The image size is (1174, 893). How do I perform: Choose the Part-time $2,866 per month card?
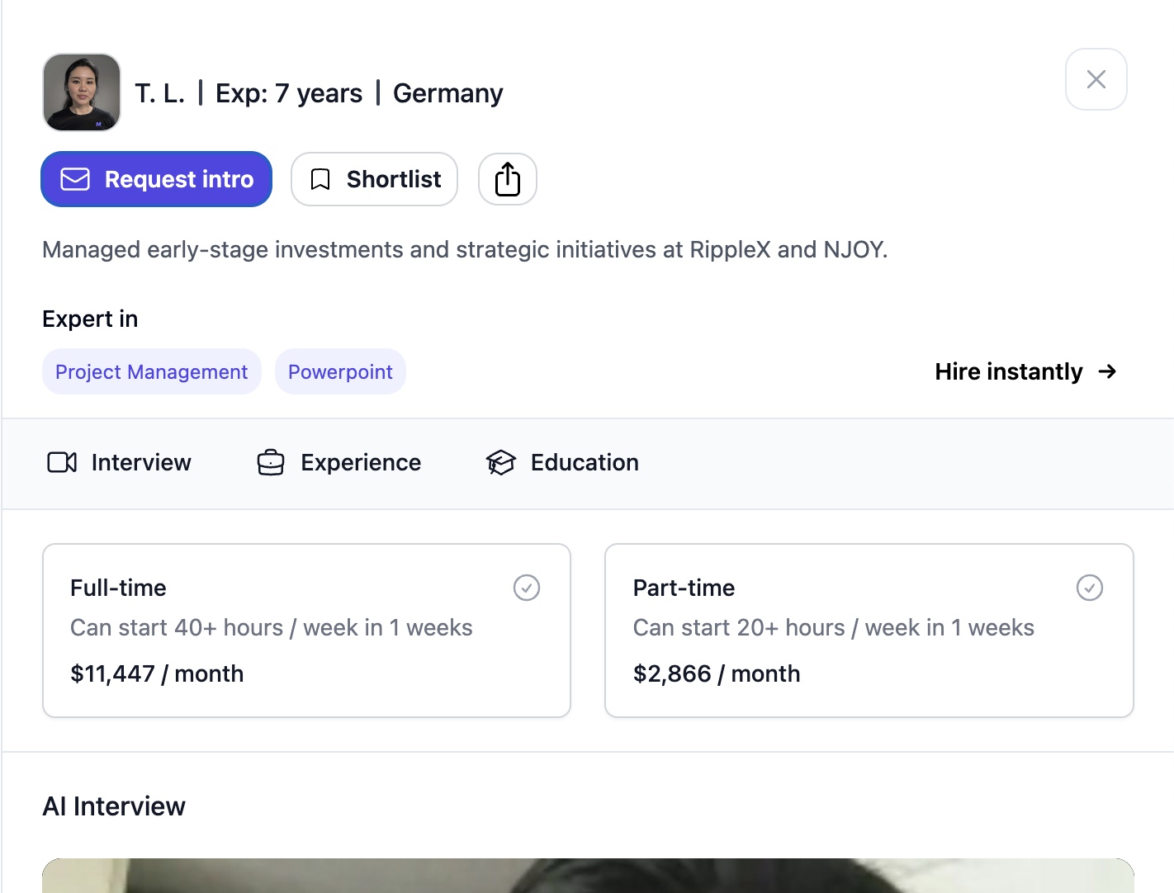pyautogui.click(x=869, y=631)
